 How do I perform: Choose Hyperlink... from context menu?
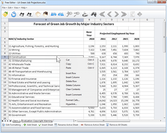[79, 104]
